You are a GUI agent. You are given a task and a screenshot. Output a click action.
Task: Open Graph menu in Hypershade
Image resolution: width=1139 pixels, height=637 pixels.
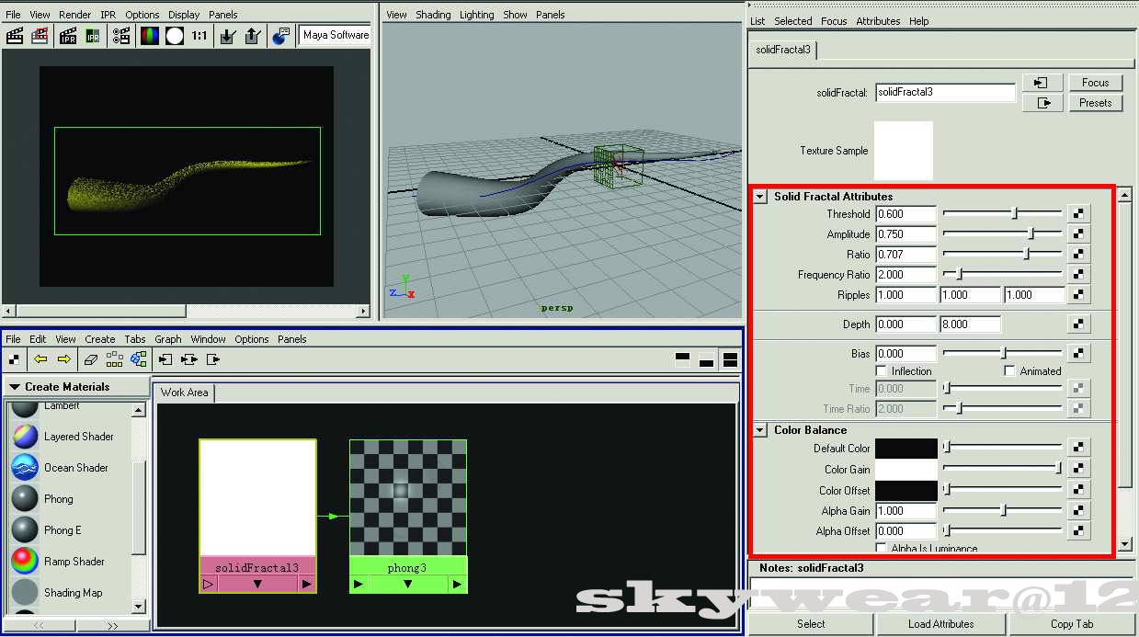[168, 339]
